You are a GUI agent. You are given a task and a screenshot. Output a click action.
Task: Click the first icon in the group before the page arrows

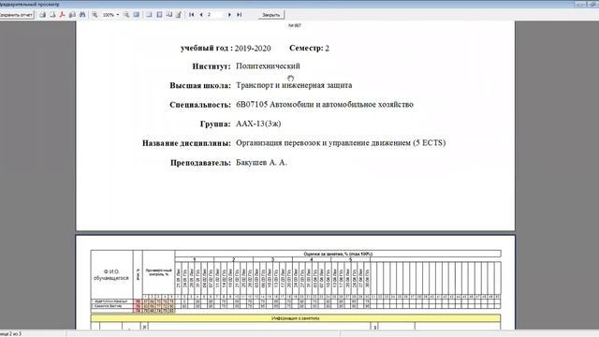click(149, 15)
